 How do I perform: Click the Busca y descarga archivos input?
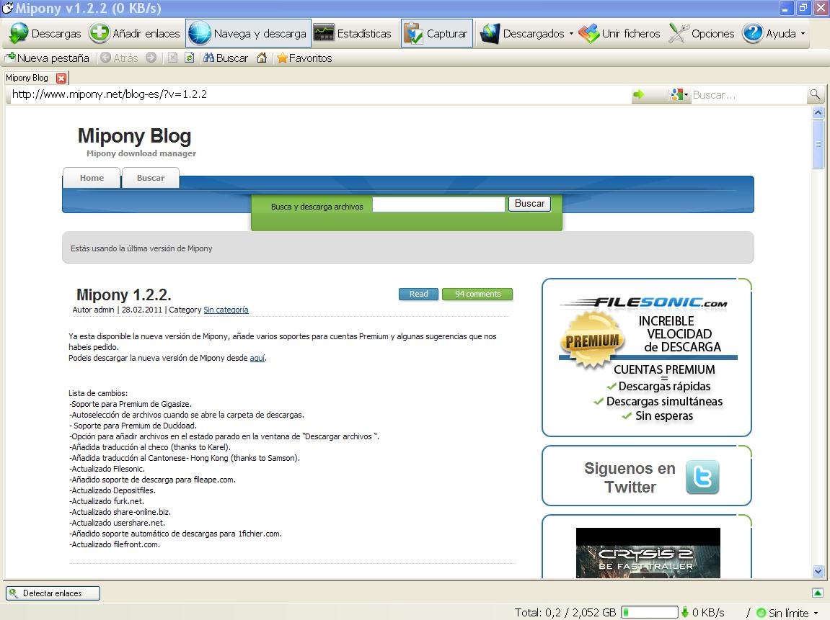pos(438,205)
